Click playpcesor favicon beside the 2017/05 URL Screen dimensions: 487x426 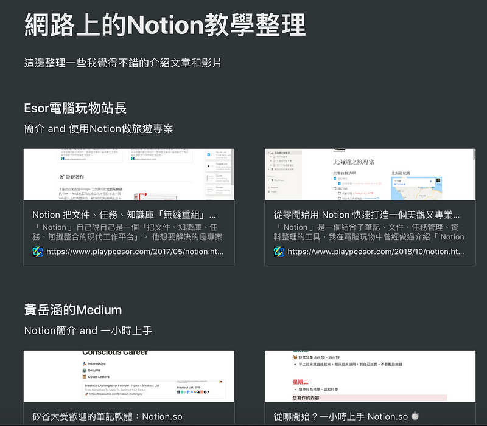tap(38, 252)
